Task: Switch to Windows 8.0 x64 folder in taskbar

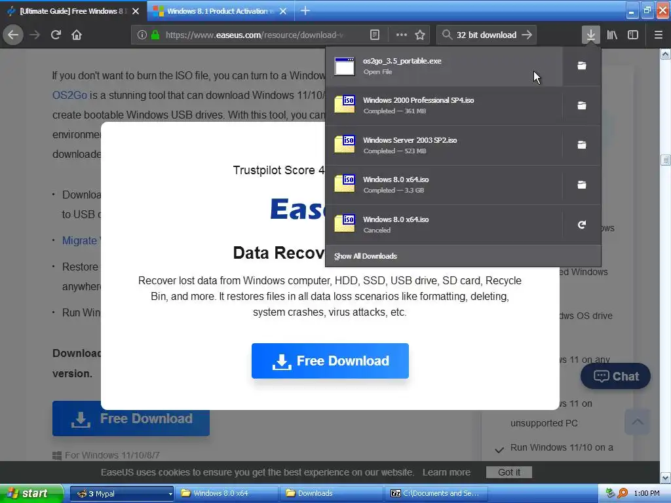Action: pos(227,494)
